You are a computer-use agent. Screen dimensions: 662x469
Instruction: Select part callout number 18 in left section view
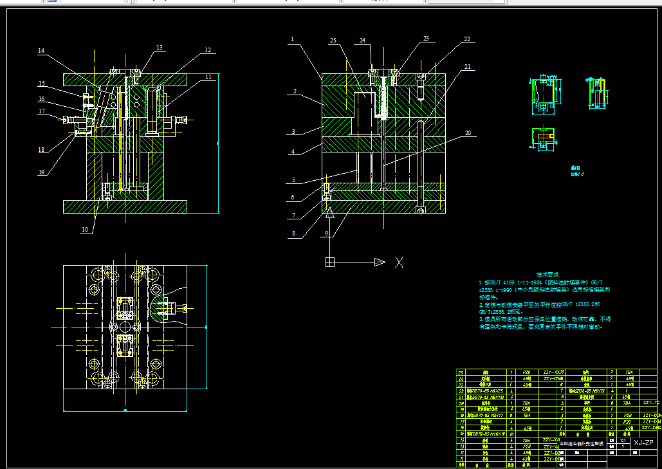coord(41,149)
